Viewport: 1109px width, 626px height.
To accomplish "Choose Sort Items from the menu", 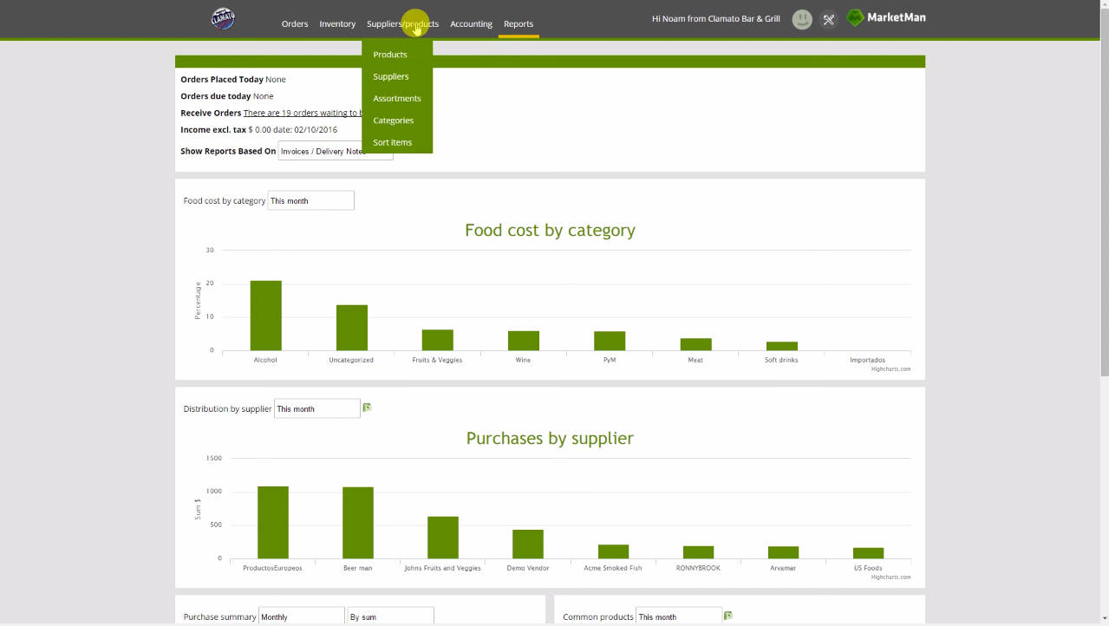I will [392, 142].
